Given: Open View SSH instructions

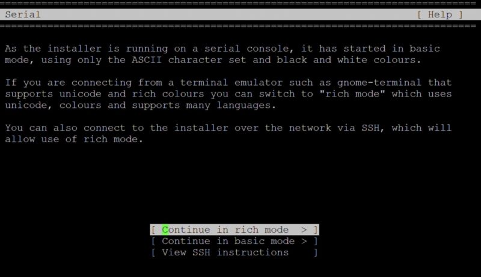Looking at the screenshot, I should point(234,252).
